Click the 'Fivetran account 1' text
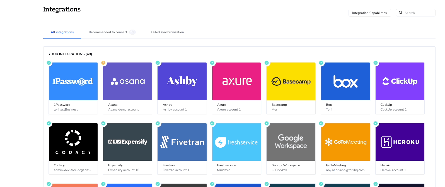The image size is (445, 187). tap(176, 170)
